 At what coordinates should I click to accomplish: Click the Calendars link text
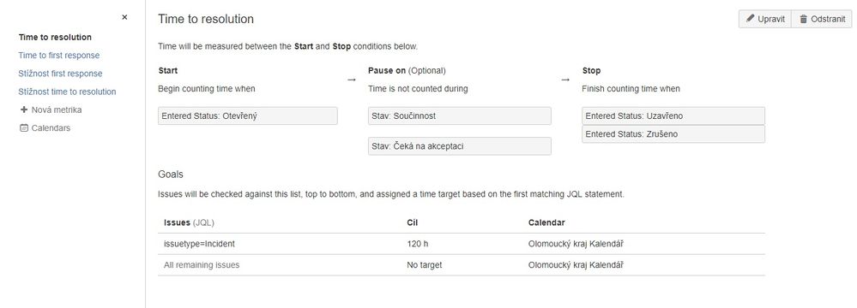click(x=51, y=128)
